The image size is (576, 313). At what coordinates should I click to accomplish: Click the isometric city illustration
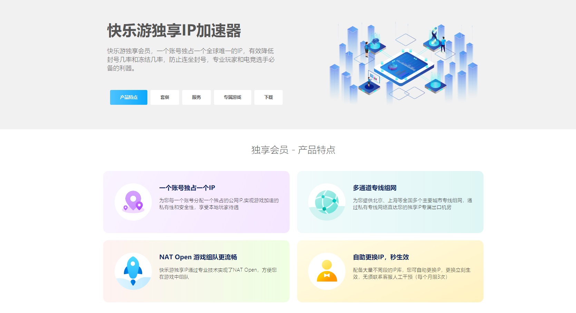(403, 63)
